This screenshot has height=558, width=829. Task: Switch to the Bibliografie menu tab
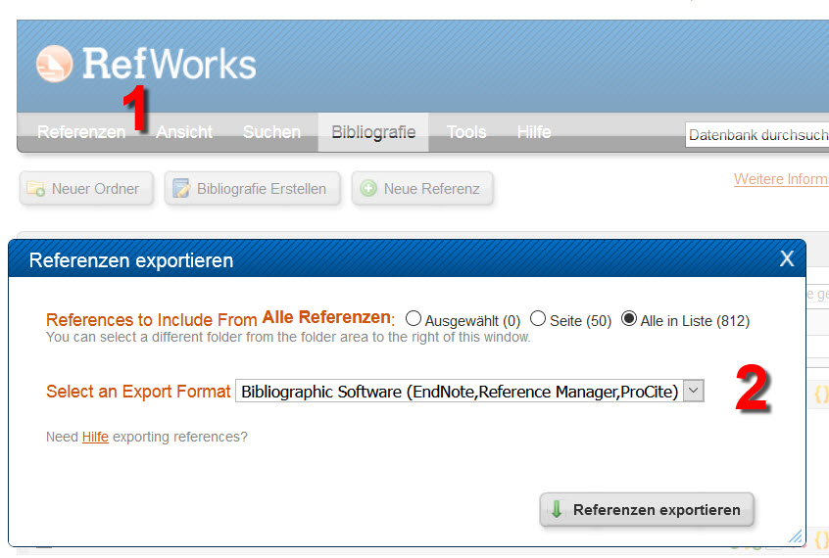tap(373, 132)
